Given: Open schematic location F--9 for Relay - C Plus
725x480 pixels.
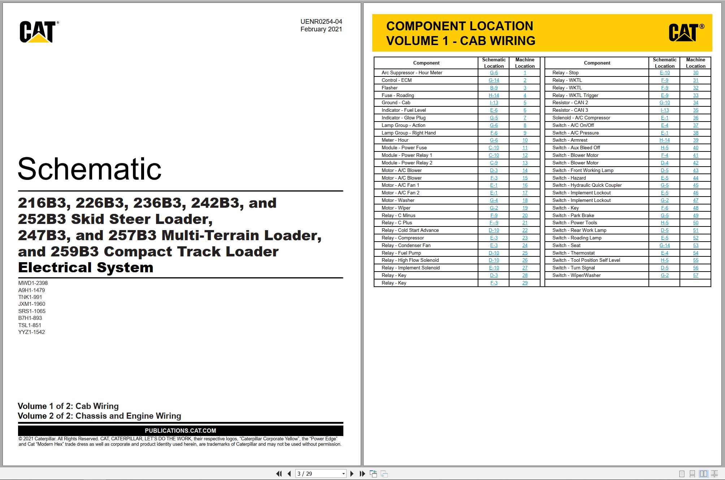Looking at the screenshot, I should pos(494,223).
